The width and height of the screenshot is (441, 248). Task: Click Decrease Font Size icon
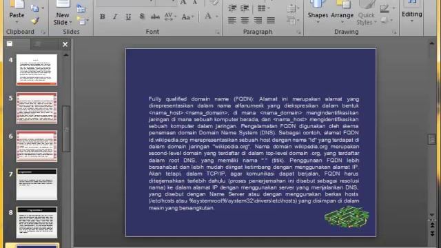click(x=195, y=3)
